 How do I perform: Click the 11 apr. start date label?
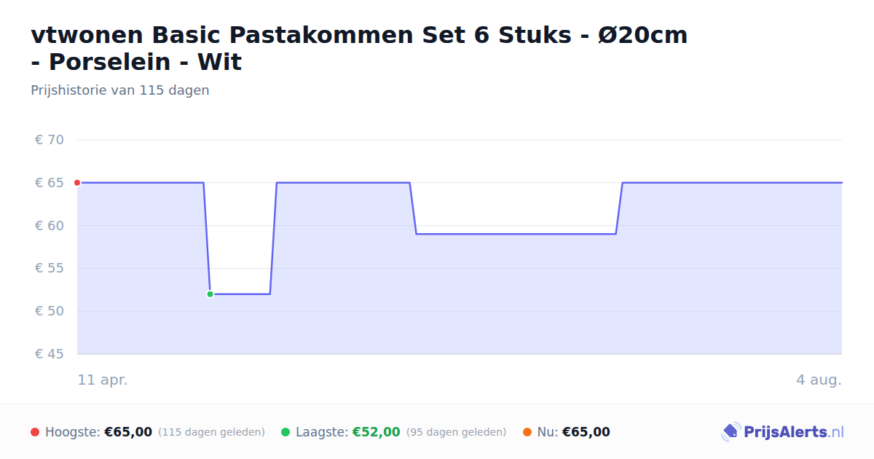(x=103, y=380)
